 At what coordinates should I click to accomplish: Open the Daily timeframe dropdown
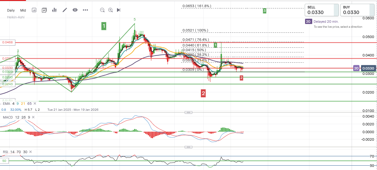tap(11, 10)
